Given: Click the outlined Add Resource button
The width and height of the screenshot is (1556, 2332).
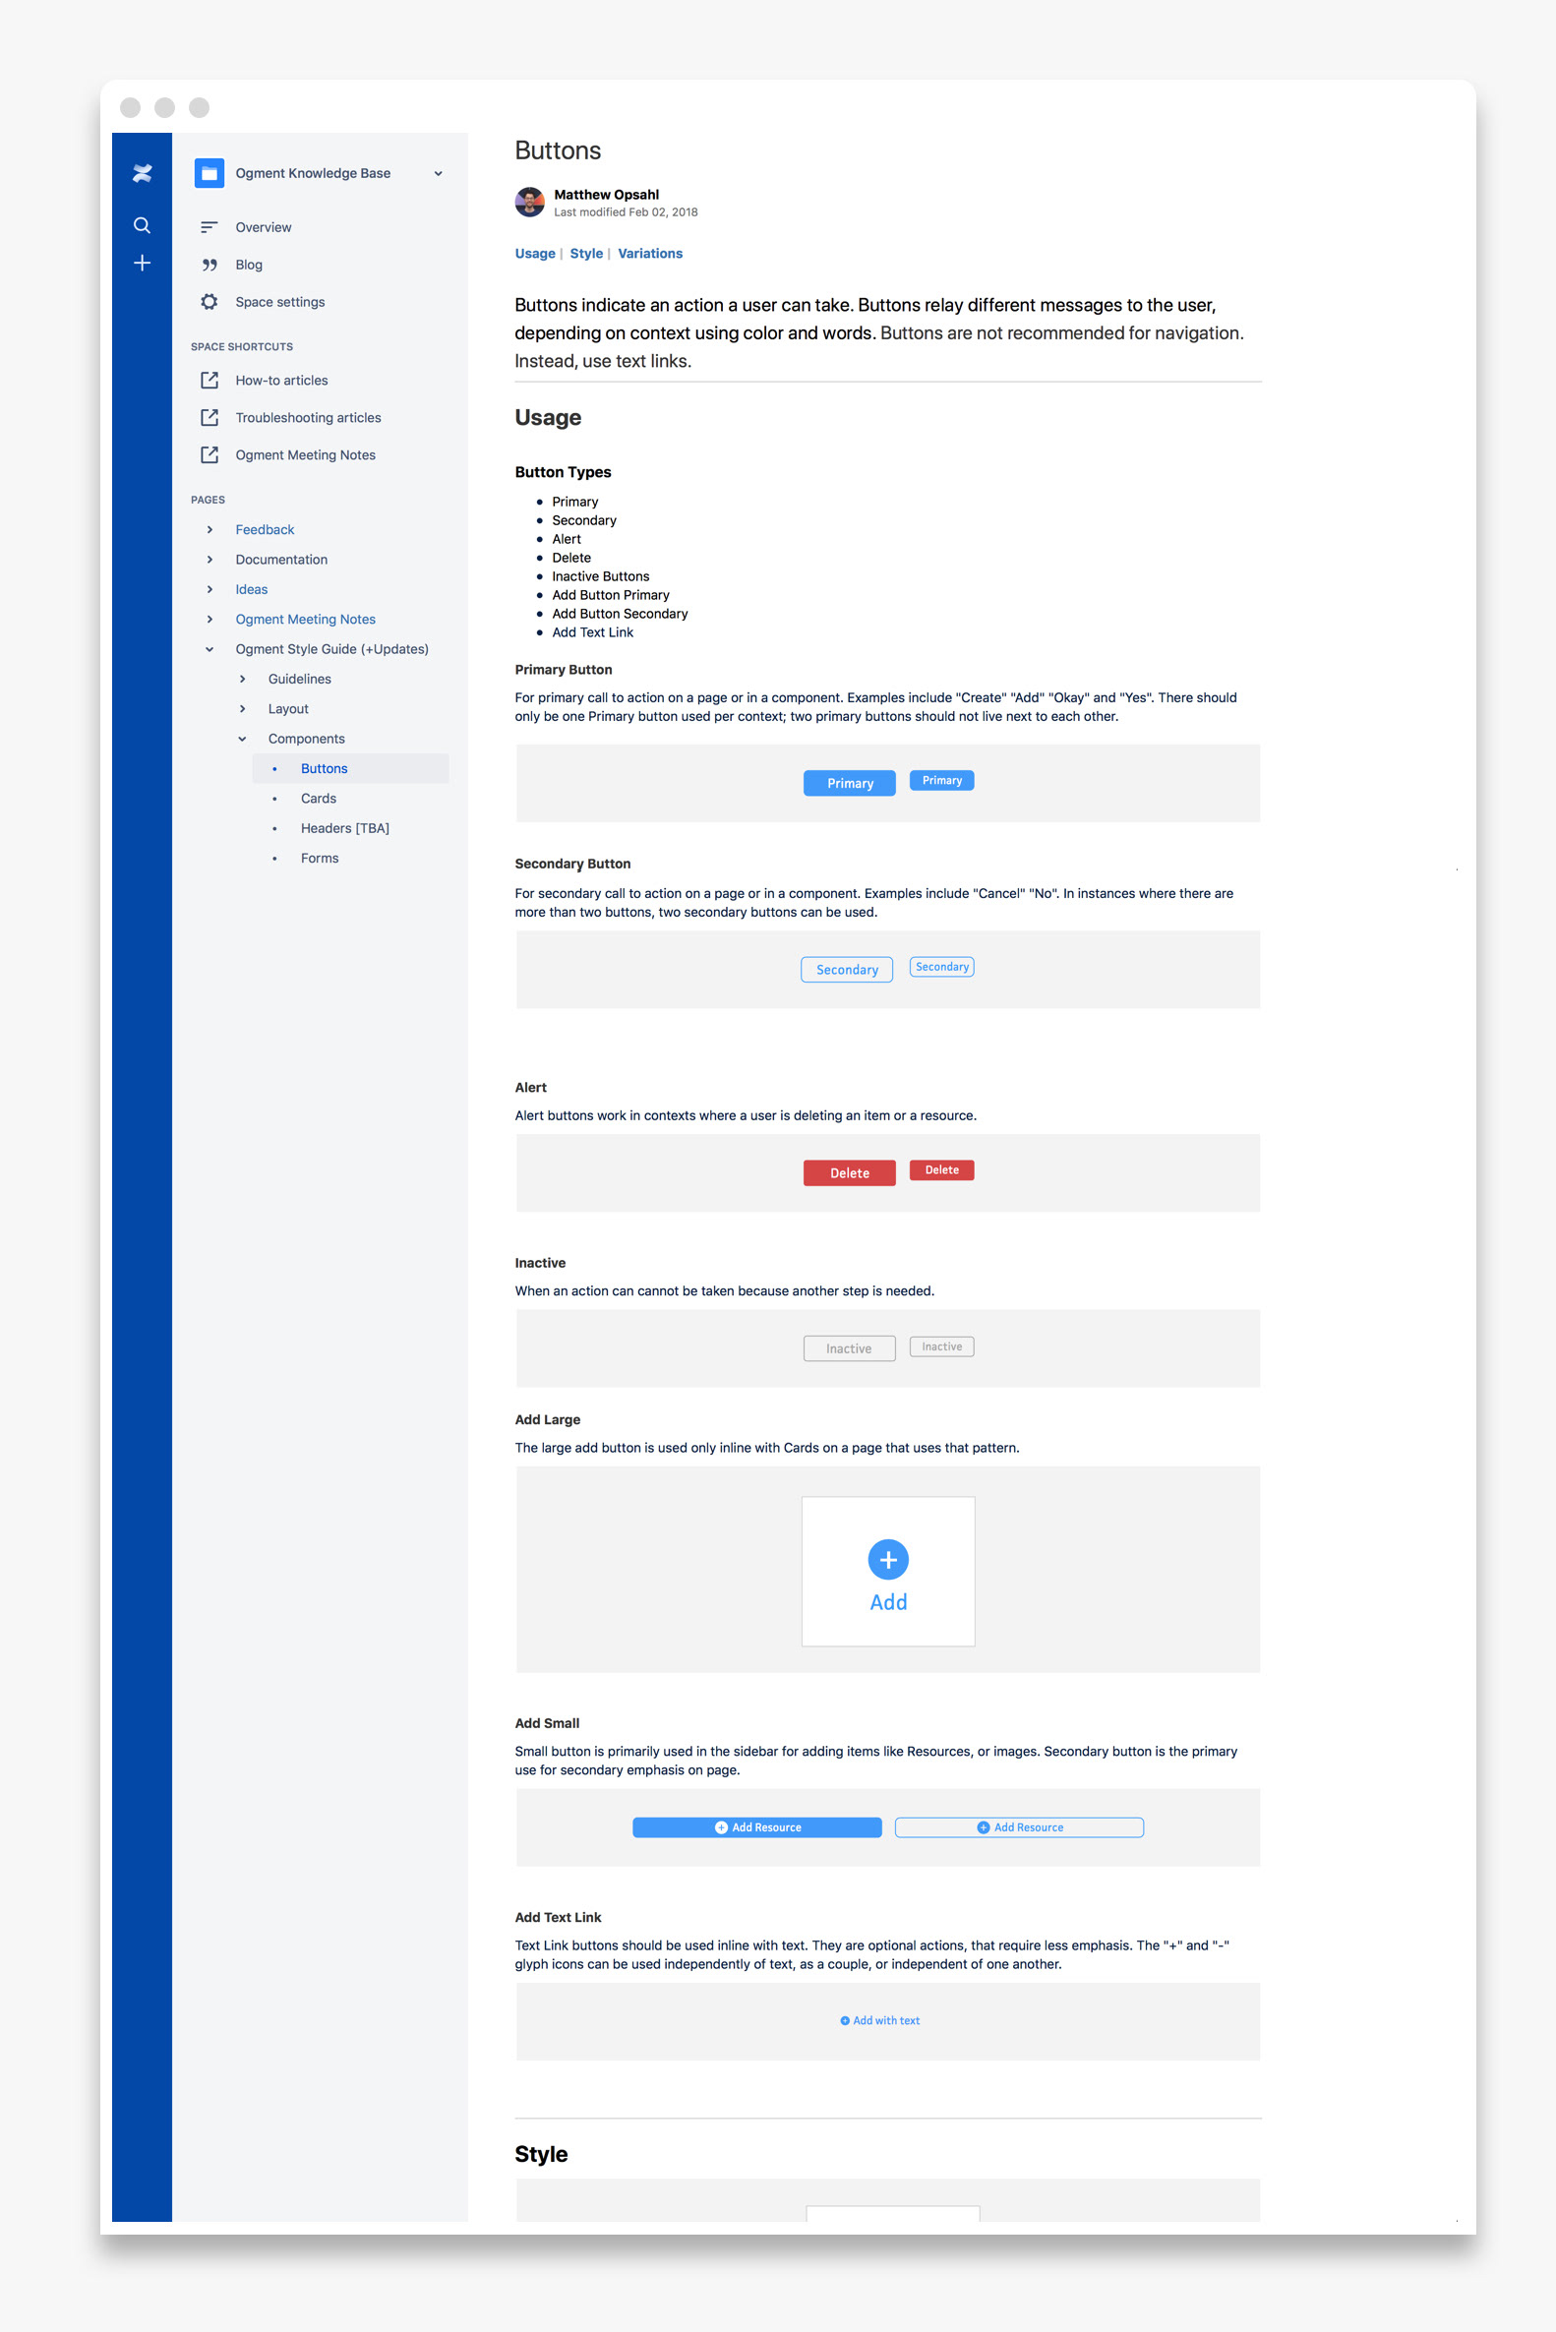Looking at the screenshot, I should 1019,1826.
